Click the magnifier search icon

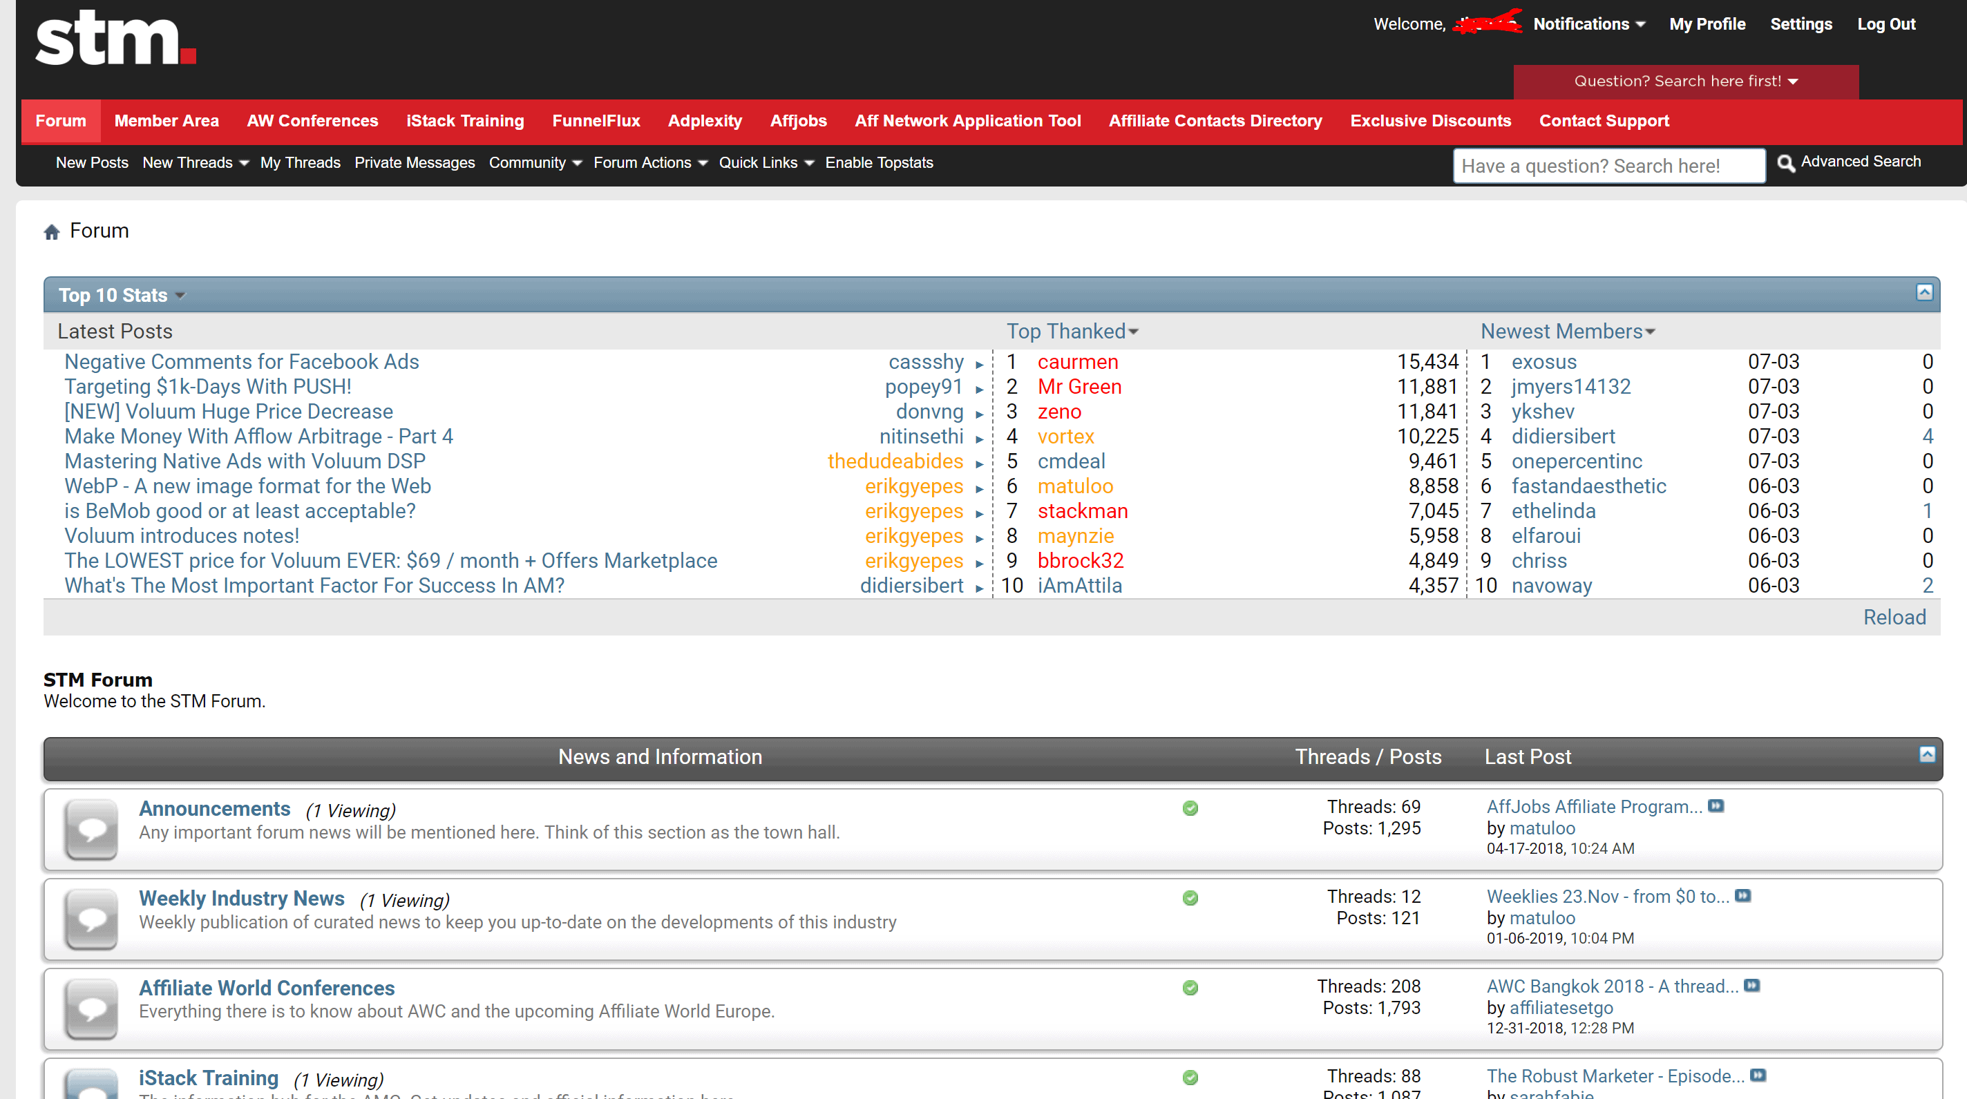coord(1785,163)
